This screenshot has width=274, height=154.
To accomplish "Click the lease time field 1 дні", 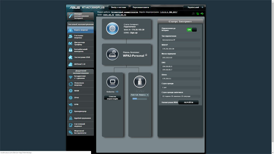I will coord(181,87).
